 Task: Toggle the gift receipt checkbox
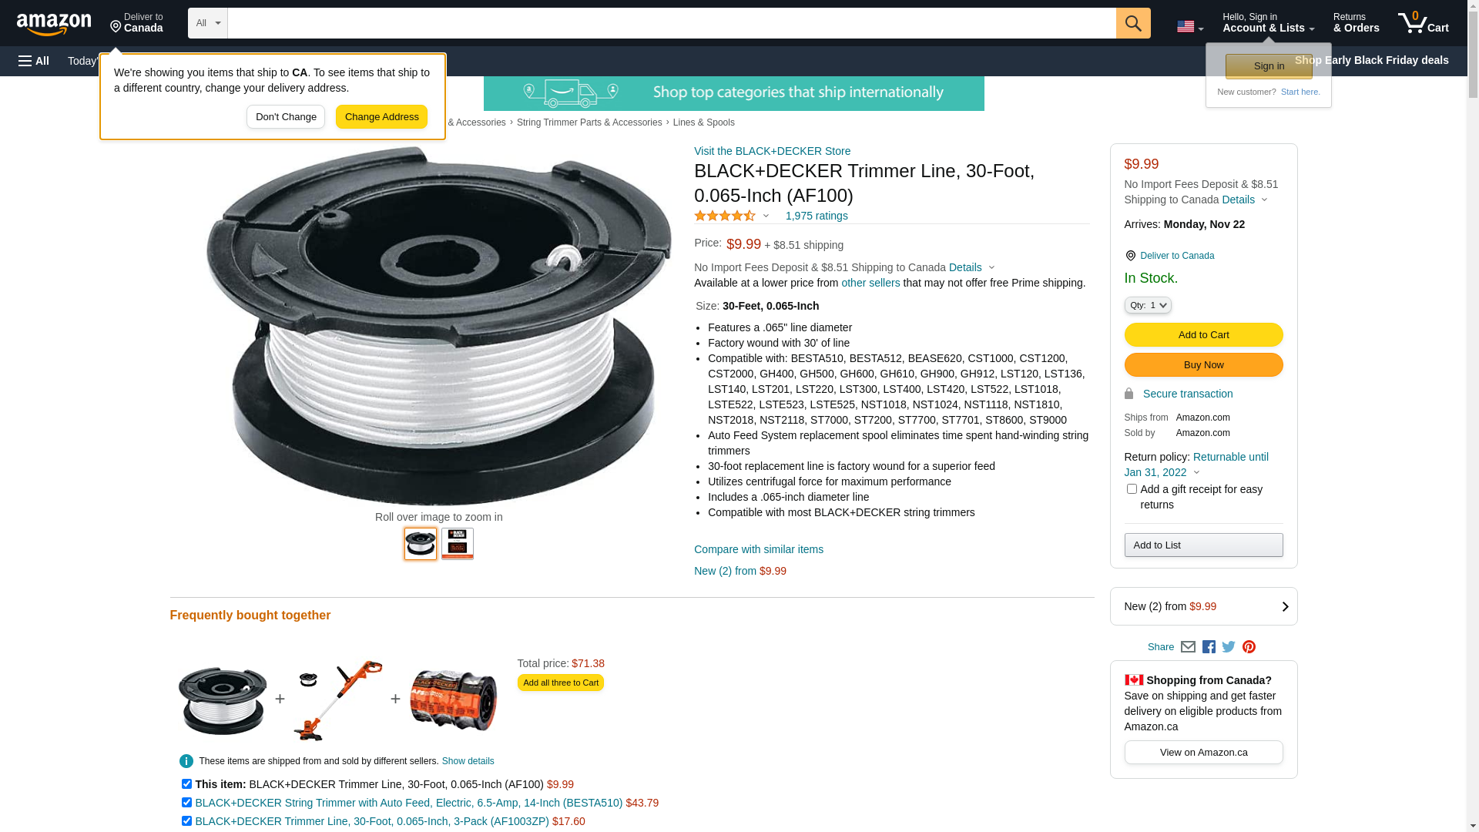(1132, 489)
